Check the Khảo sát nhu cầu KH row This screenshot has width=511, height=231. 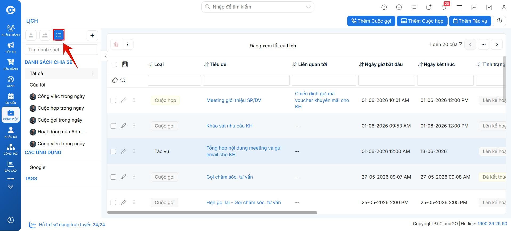point(113,126)
